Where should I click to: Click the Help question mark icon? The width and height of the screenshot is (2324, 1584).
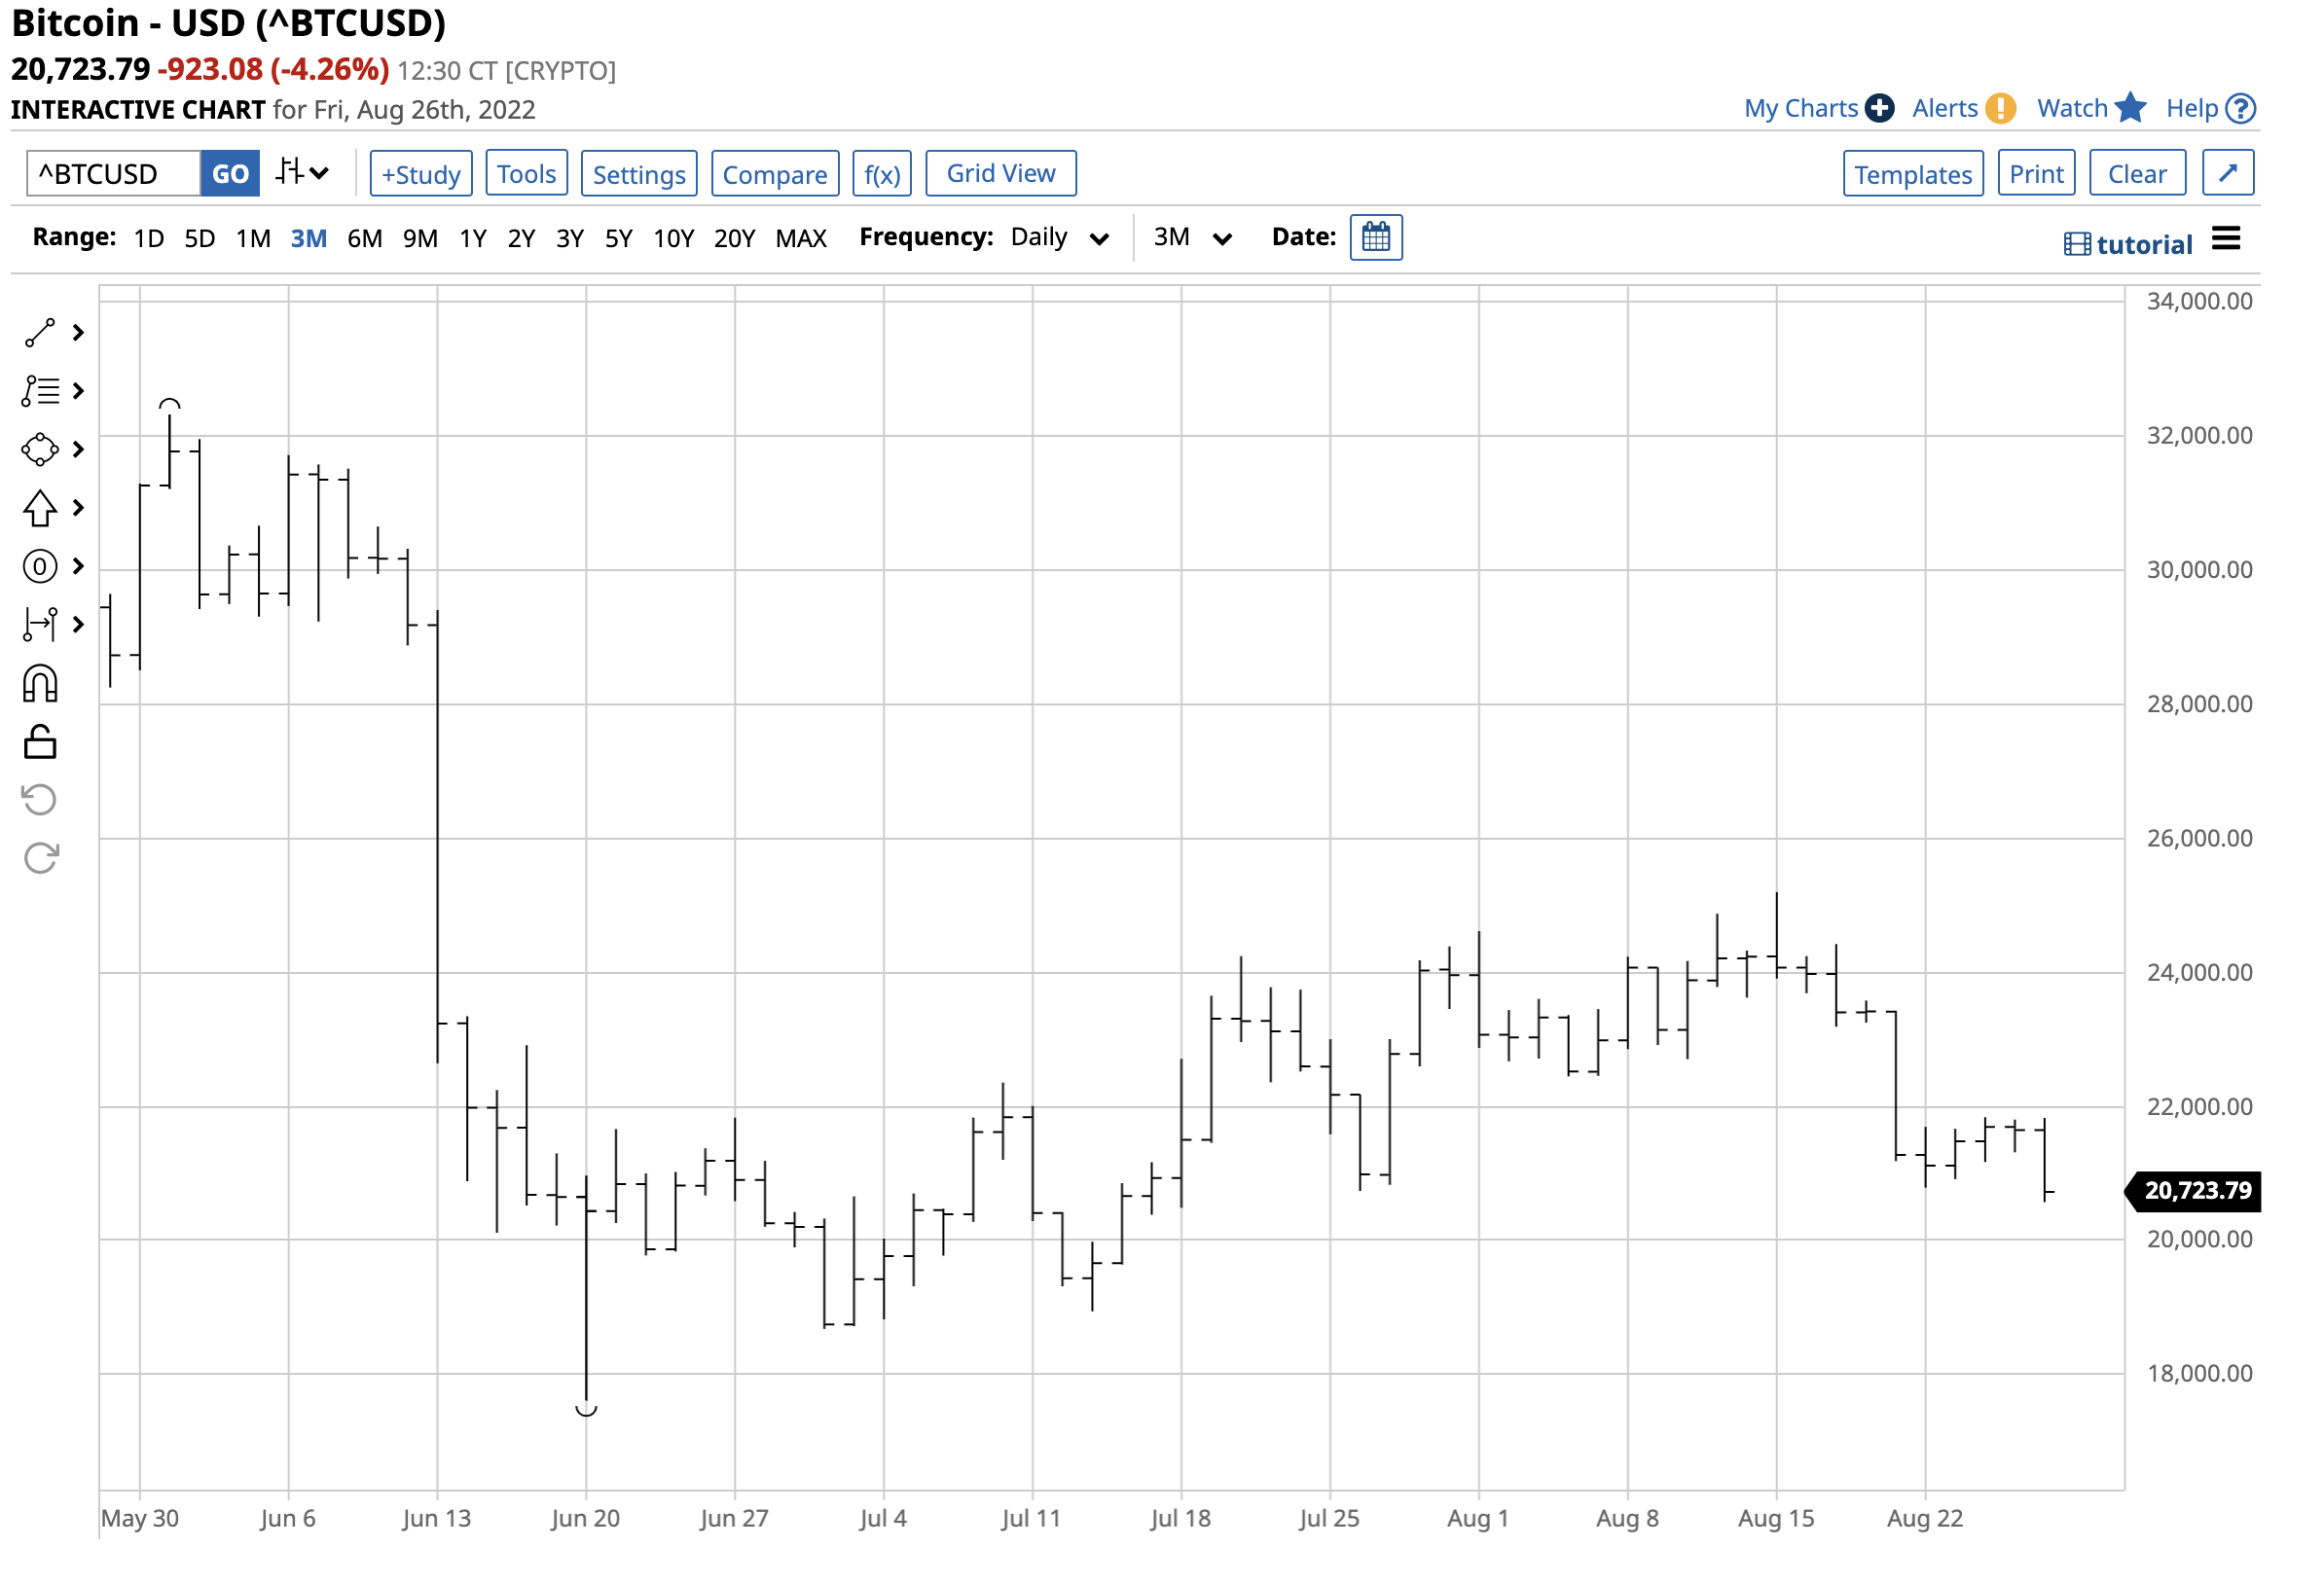(2241, 108)
